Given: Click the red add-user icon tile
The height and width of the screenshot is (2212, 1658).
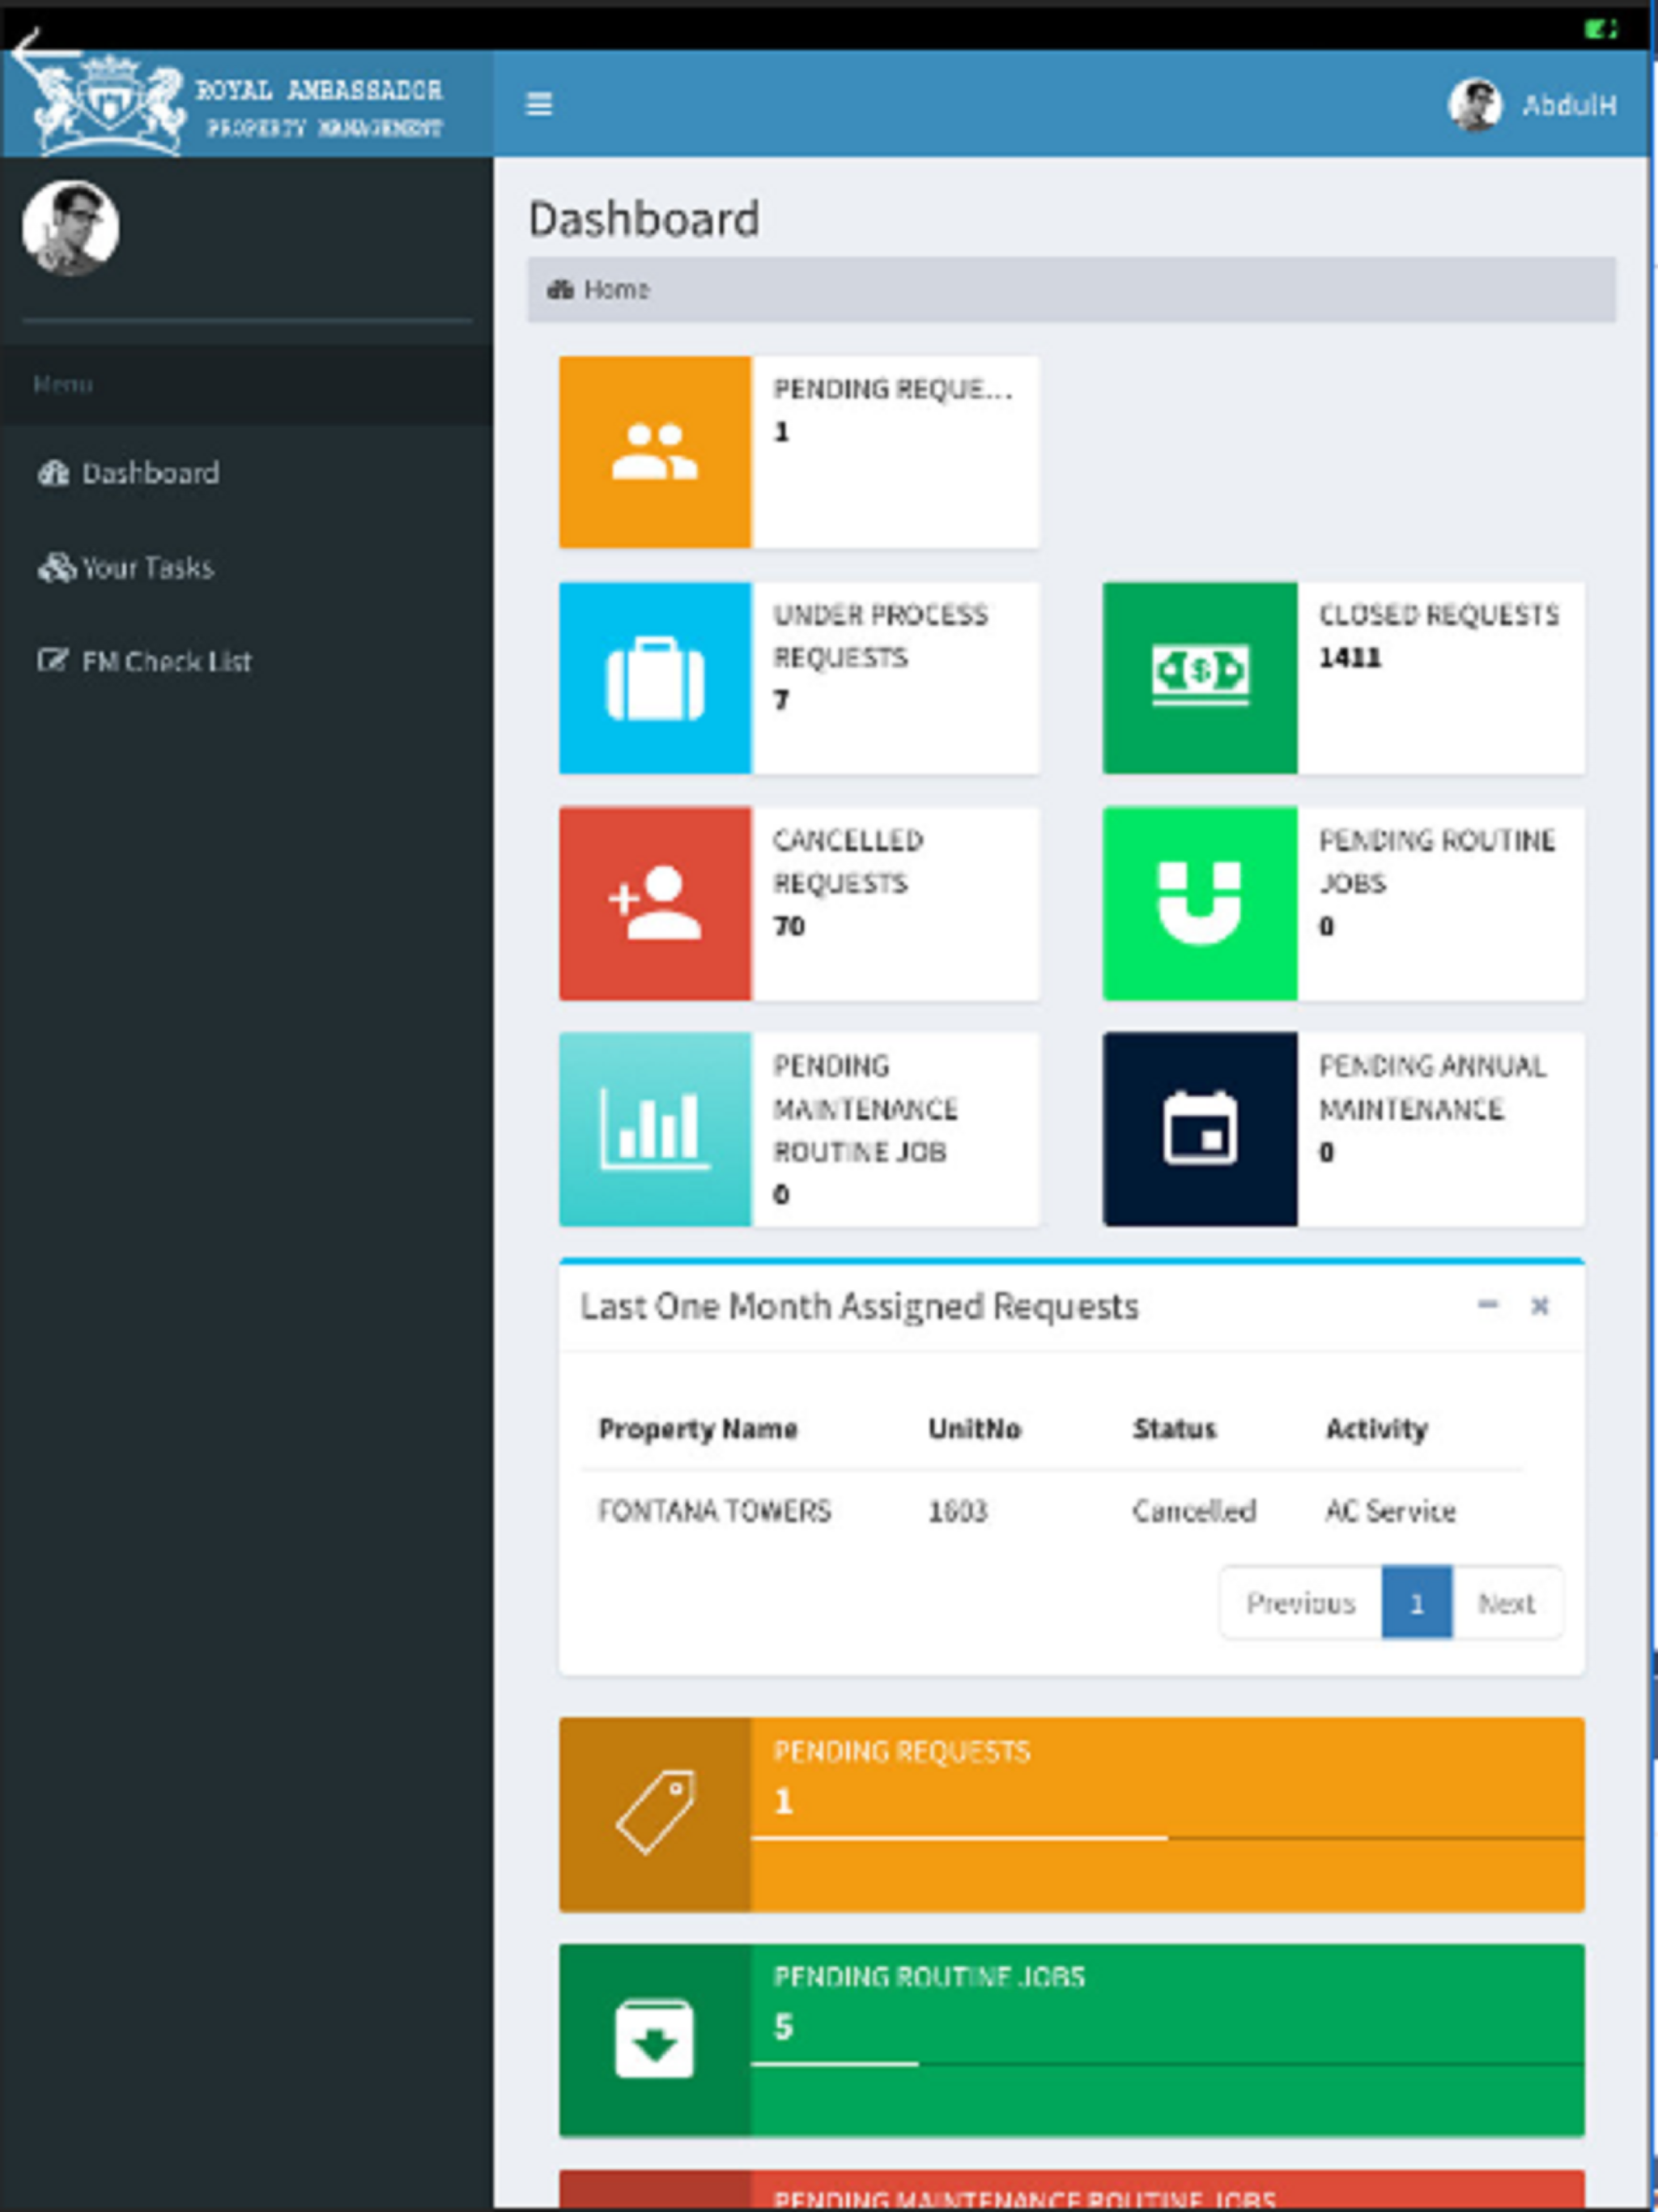Looking at the screenshot, I should [x=655, y=903].
